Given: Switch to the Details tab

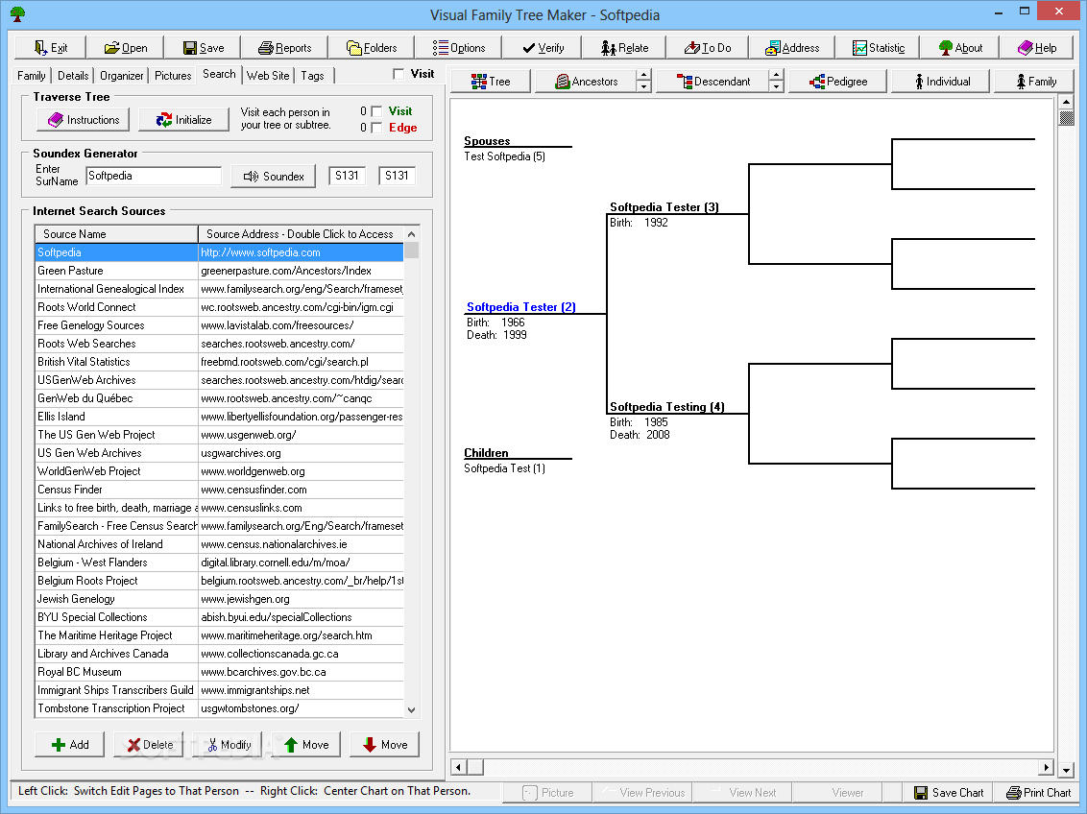Looking at the screenshot, I should coord(73,76).
